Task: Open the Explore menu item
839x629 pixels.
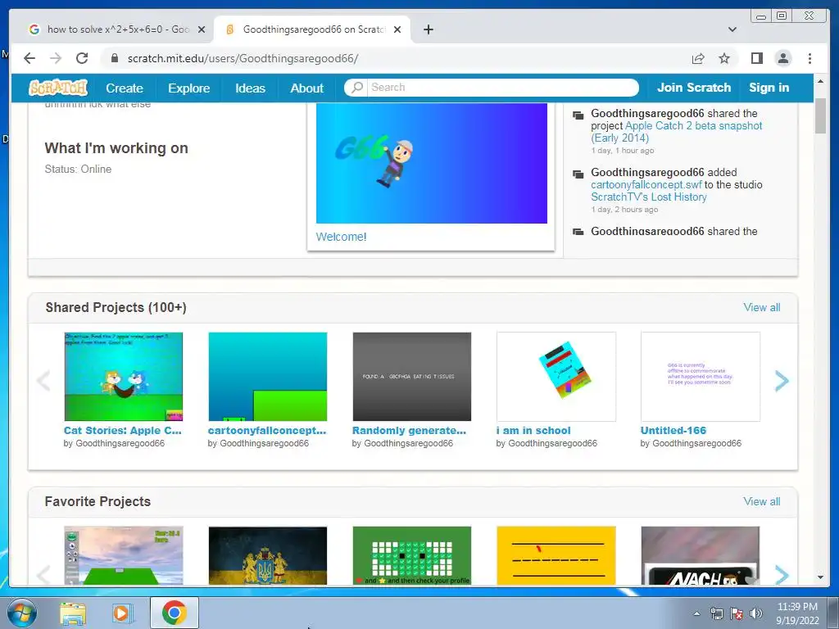Action: pyautogui.click(x=189, y=88)
